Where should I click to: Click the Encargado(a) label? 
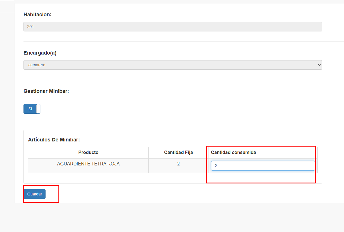[x=40, y=53]
